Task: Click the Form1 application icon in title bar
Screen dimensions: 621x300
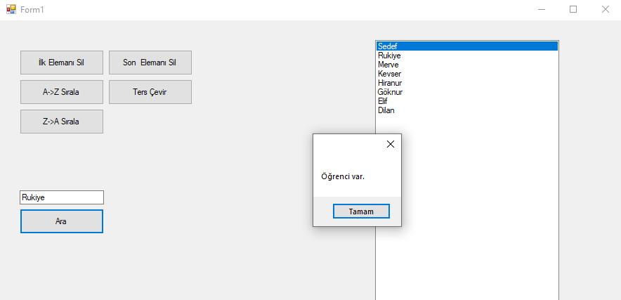Action: (11, 10)
